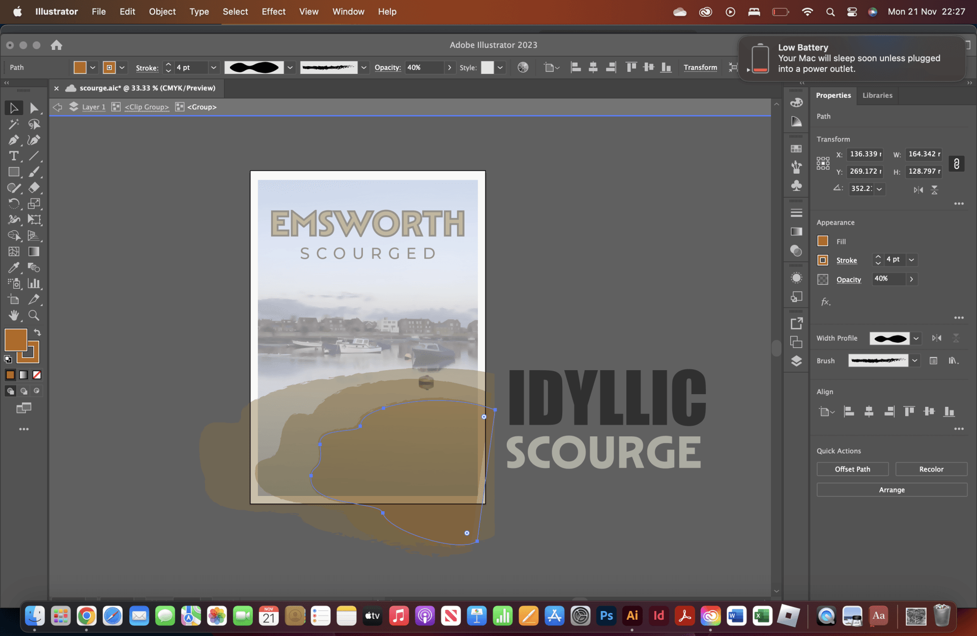Open stroke weight dropdown in control bar
Image resolution: width=977 pixels, height=636 pixels.
pyautogui.click(x=214, y=67)
